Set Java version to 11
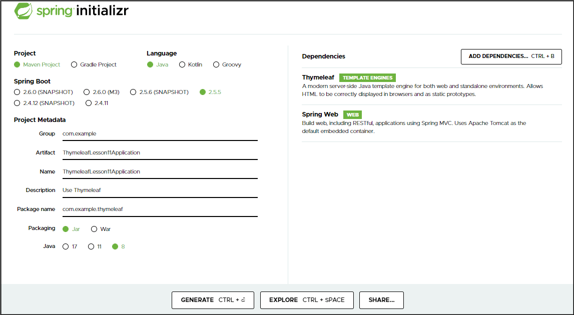574x315 pixels. 91,246
